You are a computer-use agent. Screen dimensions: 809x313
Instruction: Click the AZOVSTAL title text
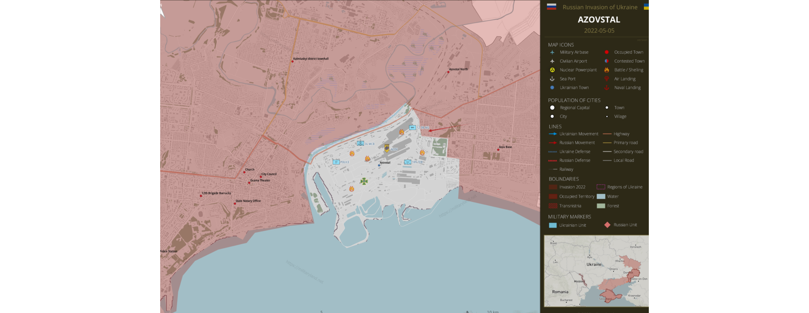(599, 19)
